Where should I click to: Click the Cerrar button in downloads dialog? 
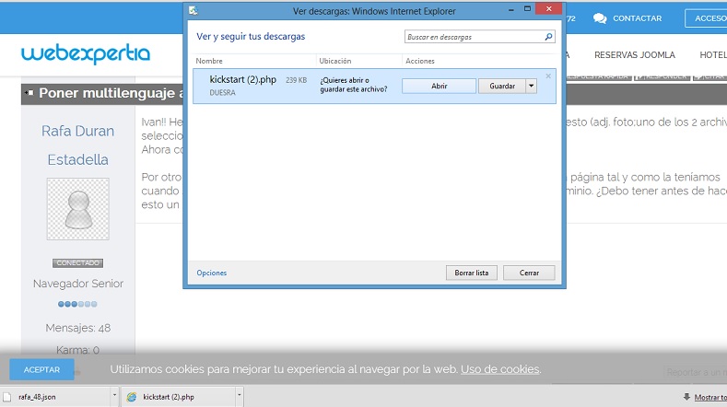(529, 273)
